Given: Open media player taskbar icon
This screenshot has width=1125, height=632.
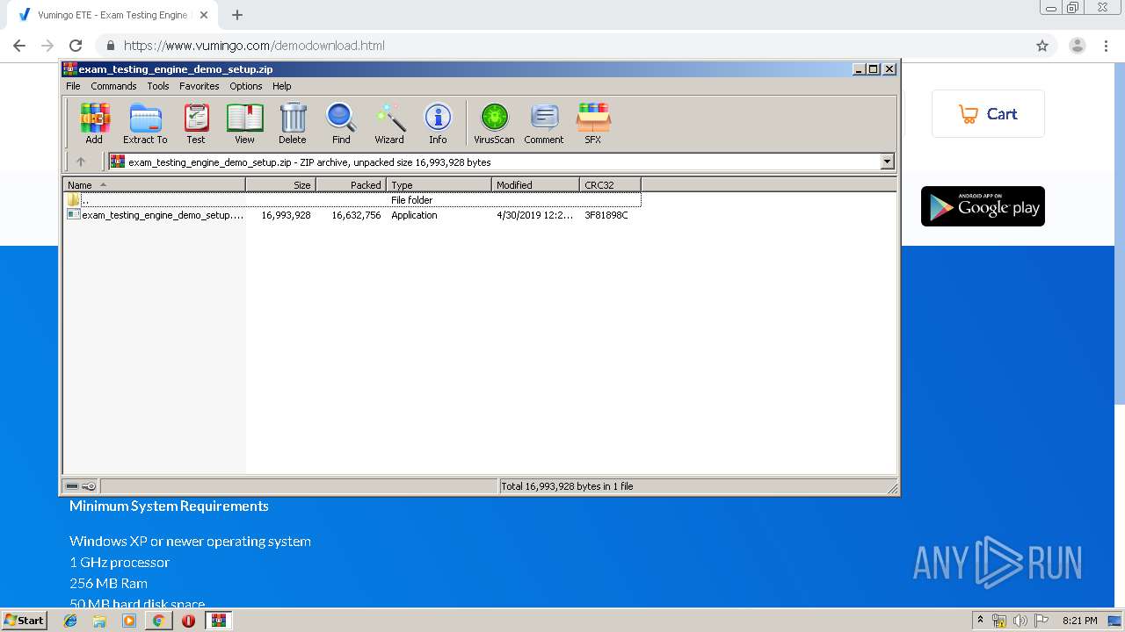Looking at the screenshot, I should [x=129, y=621].
